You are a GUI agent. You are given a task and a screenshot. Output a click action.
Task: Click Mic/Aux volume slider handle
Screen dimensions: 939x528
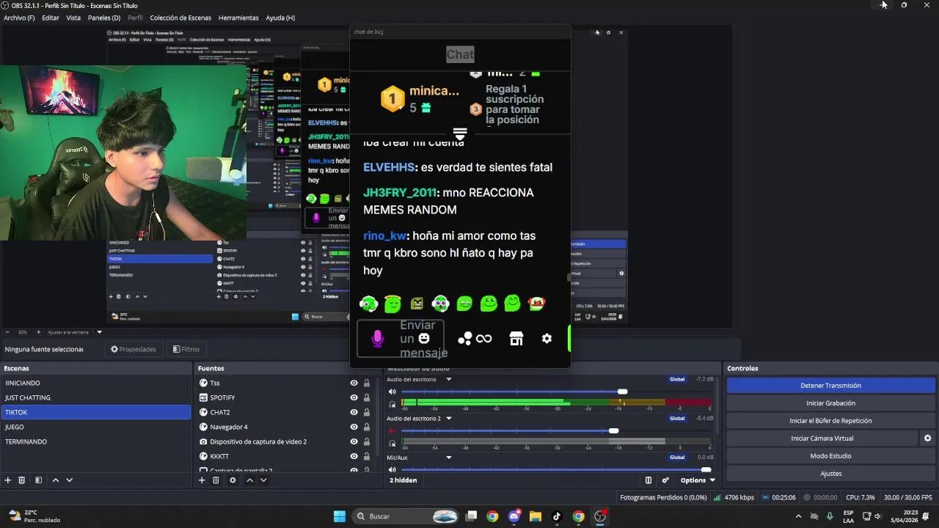[x=706, y=469]
